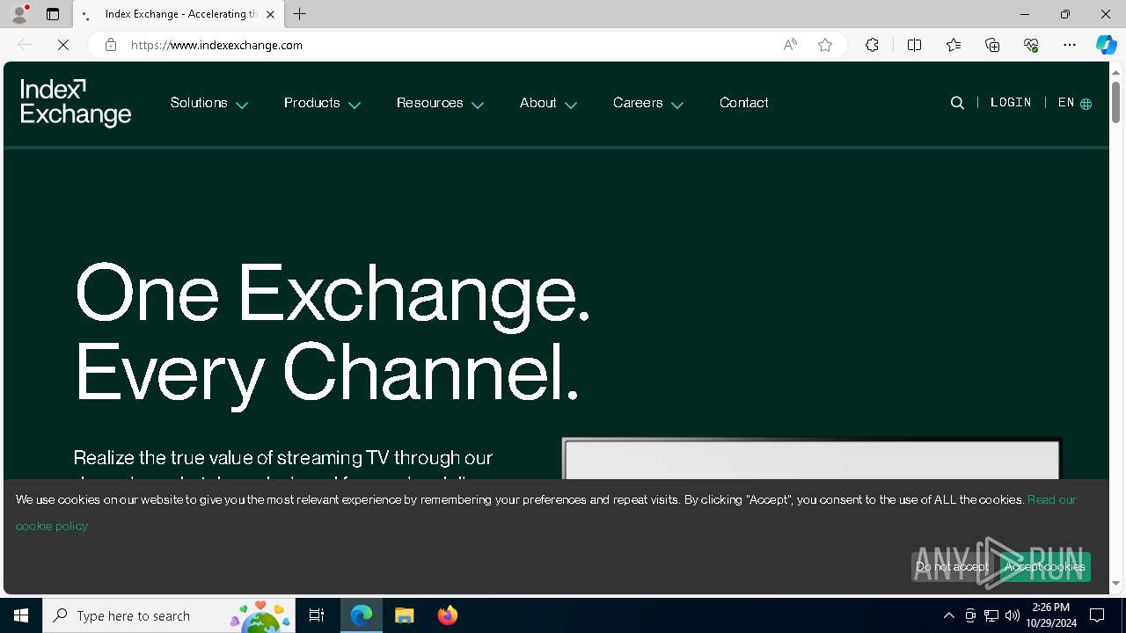Stop page loading with the X button
This screenshot has height=633, width=1126.
point(63,45)
